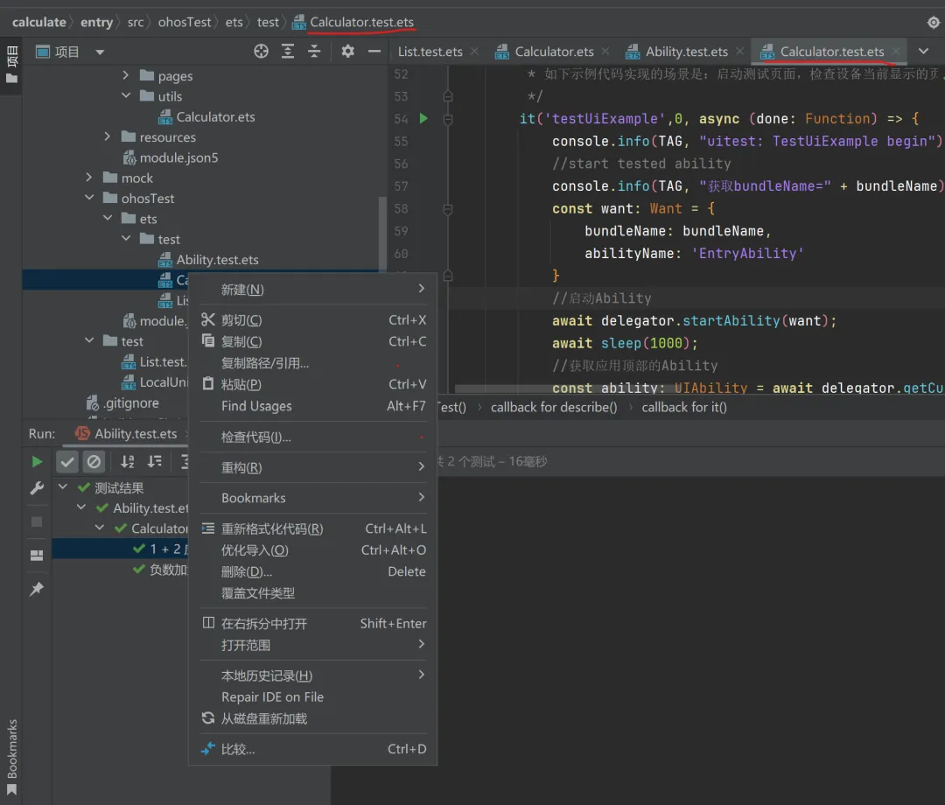Screen dimensions: 945x805
Task: Expand the pages folder in project tree
Action: coord(126,76)
